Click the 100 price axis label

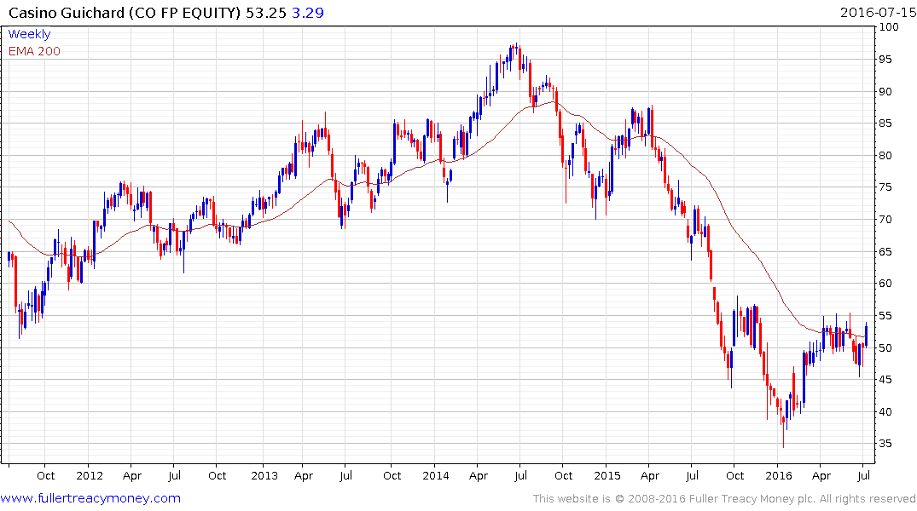[x=889, y=27]
